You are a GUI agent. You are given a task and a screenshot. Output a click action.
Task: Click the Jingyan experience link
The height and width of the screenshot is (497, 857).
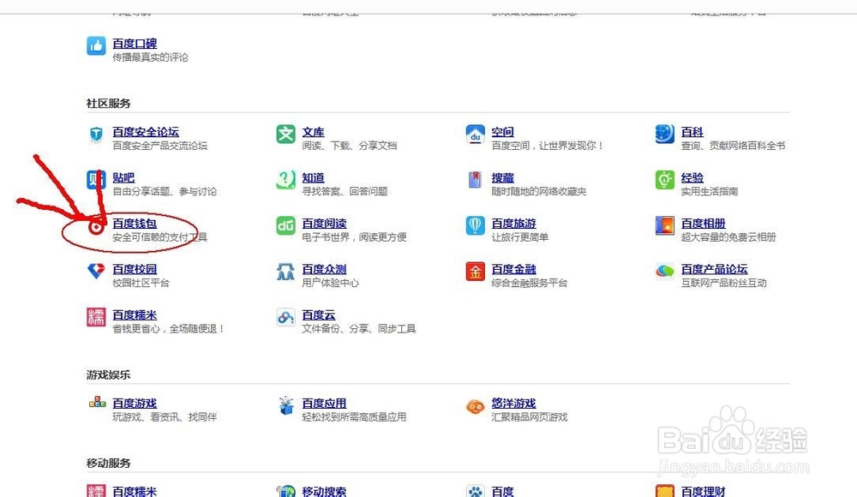point(691,177)
